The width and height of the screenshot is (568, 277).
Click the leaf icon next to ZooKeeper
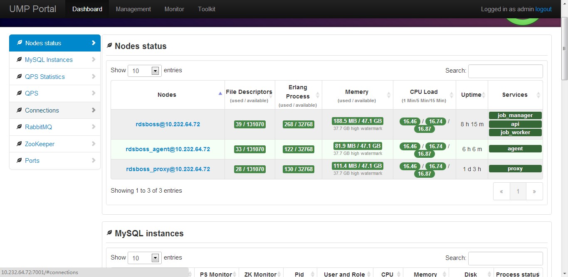point(19,144)
